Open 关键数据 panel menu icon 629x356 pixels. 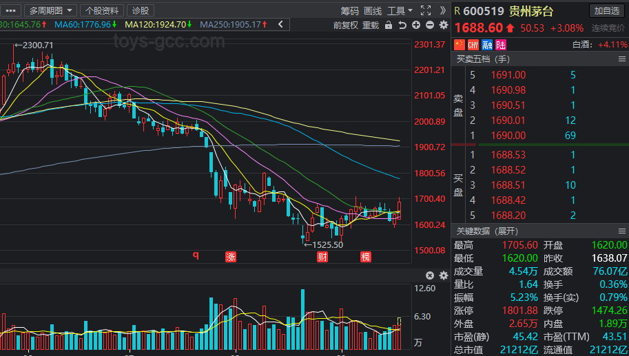[622, 231]
